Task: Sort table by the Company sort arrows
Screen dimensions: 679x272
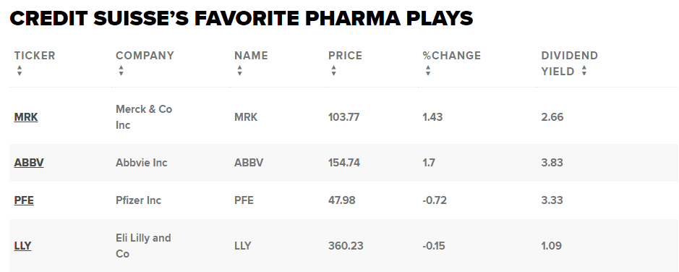Action: [x=121, y=71]
